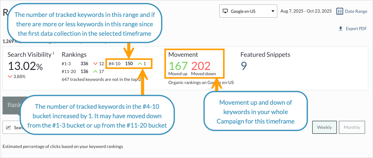The width and height of the screenshot is (373, 158).
Task: Select the grey Rankings tab
Action: click(11, 105)
